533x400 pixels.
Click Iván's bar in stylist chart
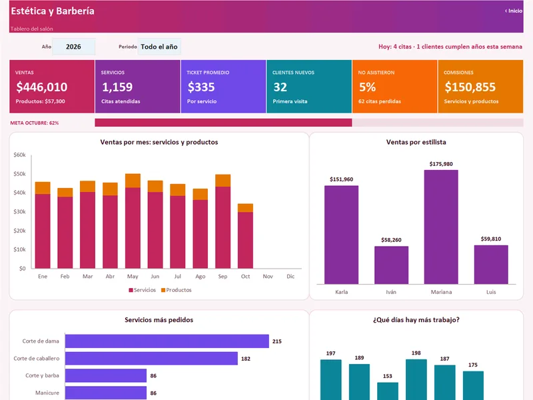point(391,265)
